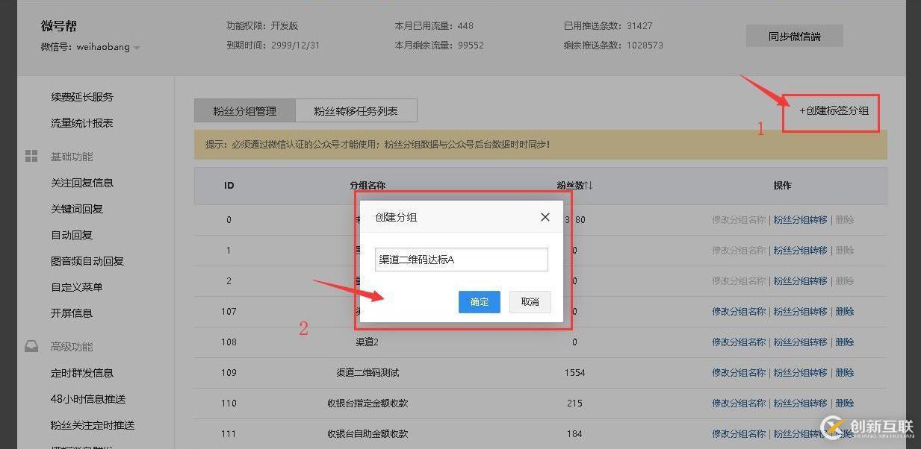The image size is (921, 449).
Task: Click the inbox icon beside 高级功能
Action: click(31, 346)
